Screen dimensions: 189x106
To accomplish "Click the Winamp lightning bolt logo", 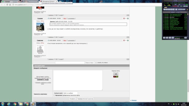I will point(187,9).
